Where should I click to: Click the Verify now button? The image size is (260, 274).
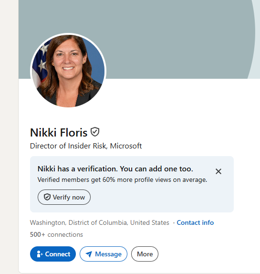(x=64, y=197)
